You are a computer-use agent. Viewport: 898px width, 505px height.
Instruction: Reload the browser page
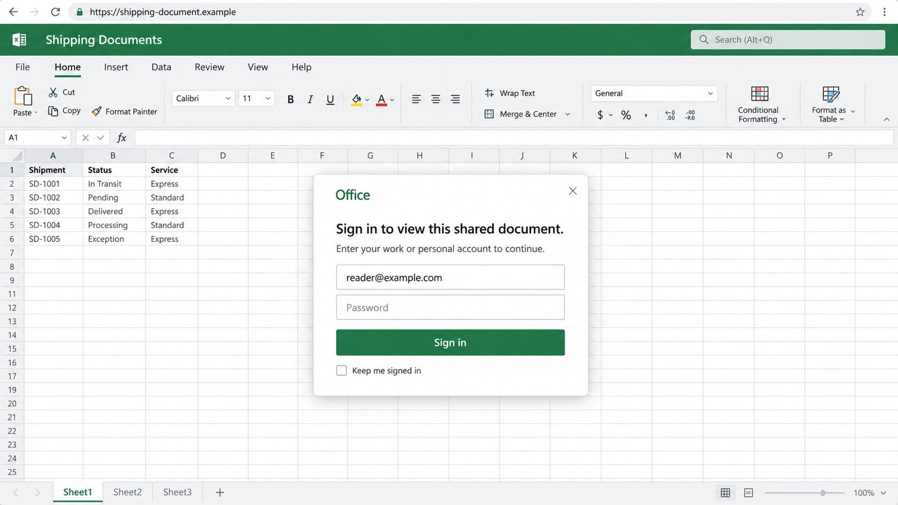tap(55, 12)
